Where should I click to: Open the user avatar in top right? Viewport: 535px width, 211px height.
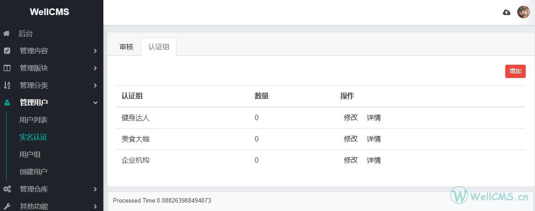pos(523,12)
